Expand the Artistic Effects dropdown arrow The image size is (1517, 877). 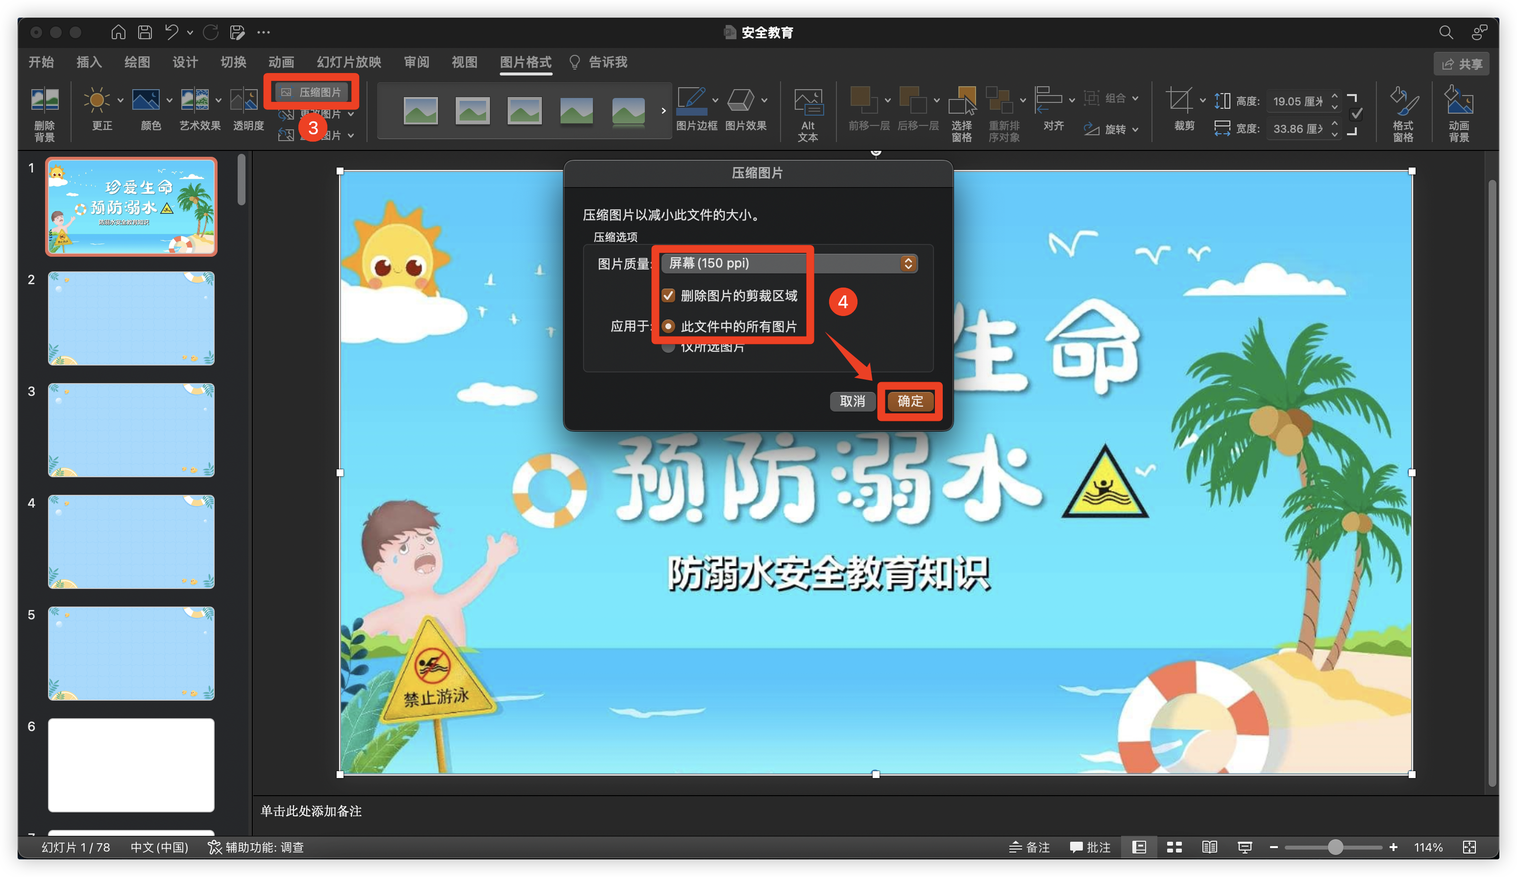(219, 100)
